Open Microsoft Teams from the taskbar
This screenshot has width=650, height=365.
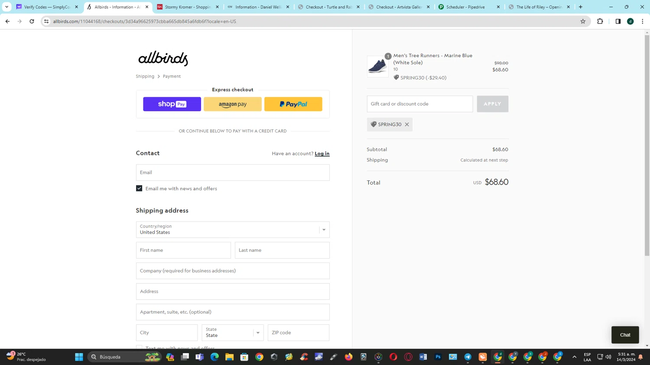200,357
